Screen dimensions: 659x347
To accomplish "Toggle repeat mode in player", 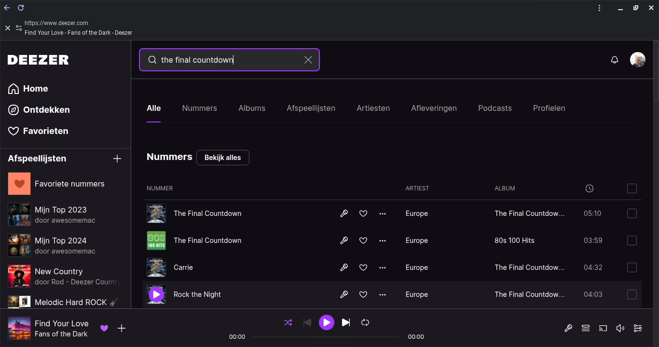I will tap(365, 322).
